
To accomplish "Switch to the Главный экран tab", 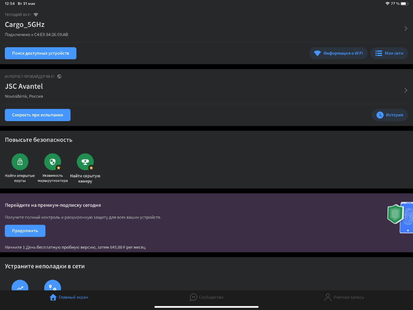I will click(x=69, y=297).
